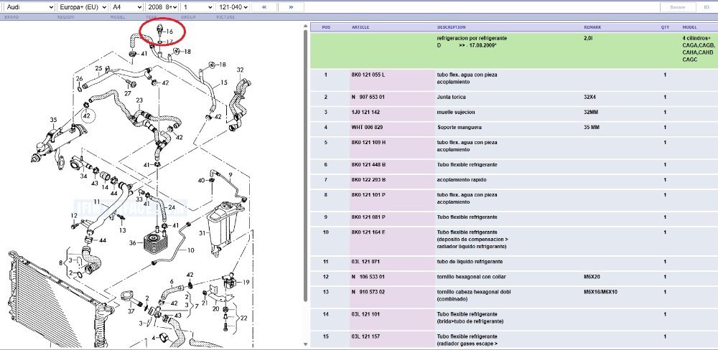Click the green 'refrigeracion por refrigerante' header row
Screen dimensions: 718x350
point(514,50)
